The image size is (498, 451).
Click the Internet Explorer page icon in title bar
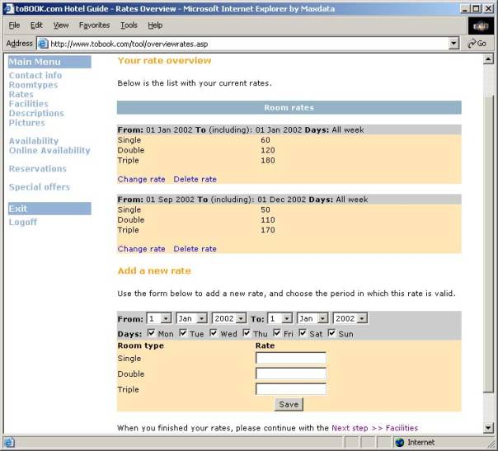8,7
